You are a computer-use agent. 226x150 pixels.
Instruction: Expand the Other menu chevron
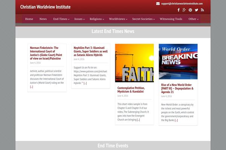click(x=198, y=19)
